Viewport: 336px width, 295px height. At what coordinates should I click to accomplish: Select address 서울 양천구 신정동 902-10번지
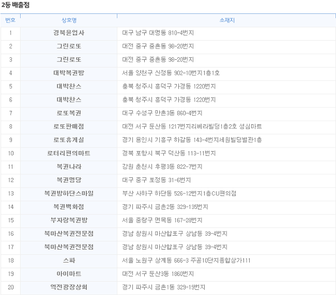[162, 73]
